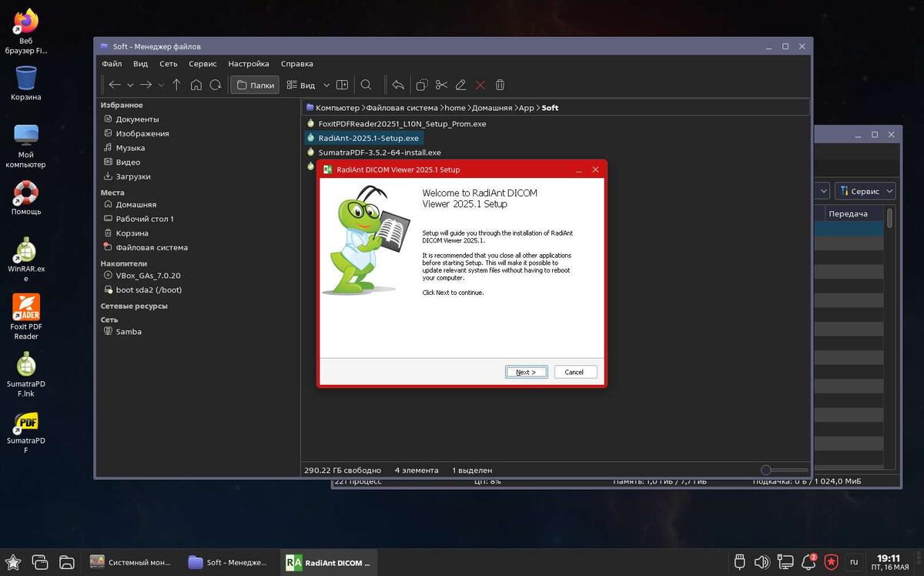This screenshot has width=924, height=576.
Task: Open Мой компьютер desktop icon
Action: click(26, 146)
